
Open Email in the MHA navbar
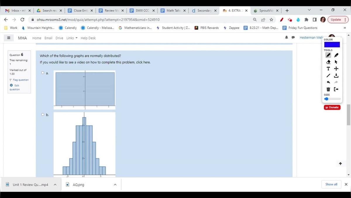point(48,38)
